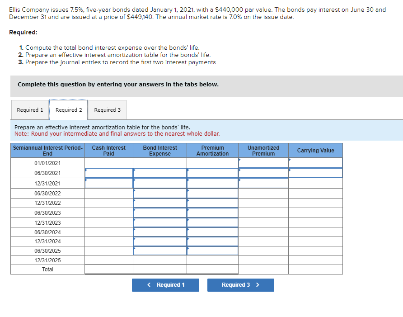Viewport: 403px width, 317px height.
Task: Click Premium Amortization cell for 06/30/2023
Action: (x=212, y=213)
